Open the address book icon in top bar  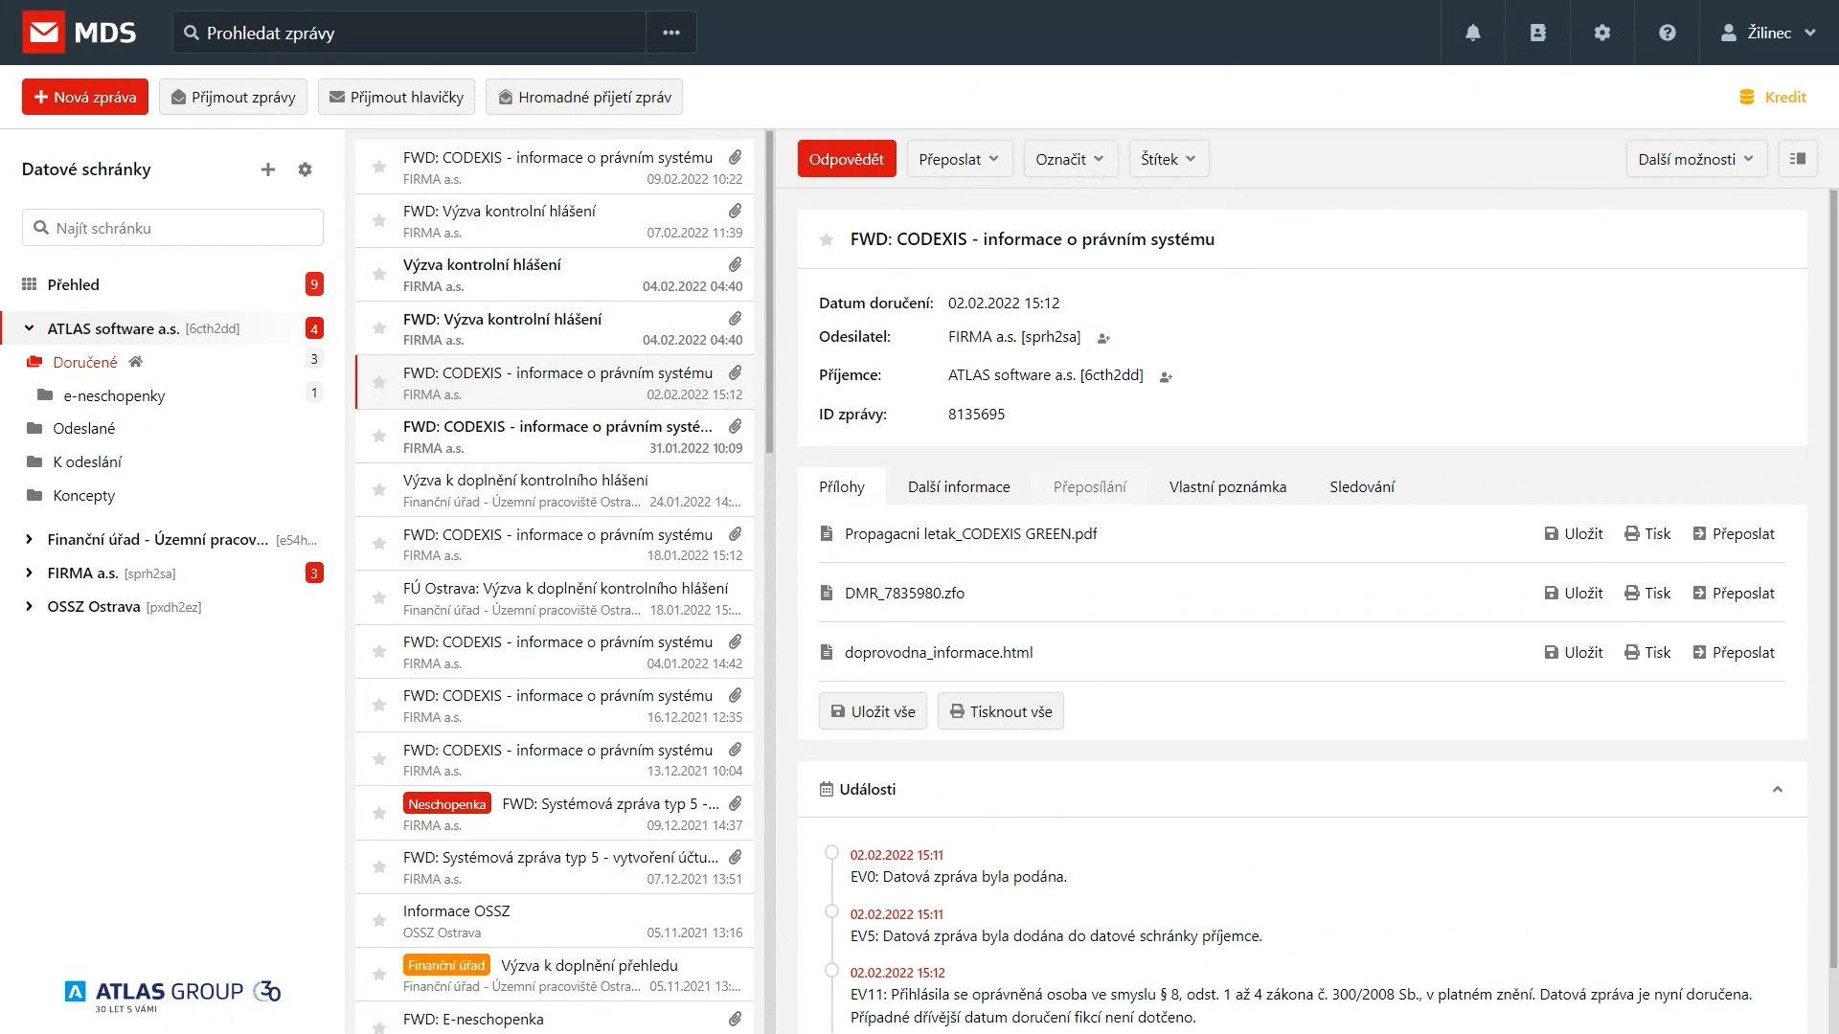[x=1537, y=33]
